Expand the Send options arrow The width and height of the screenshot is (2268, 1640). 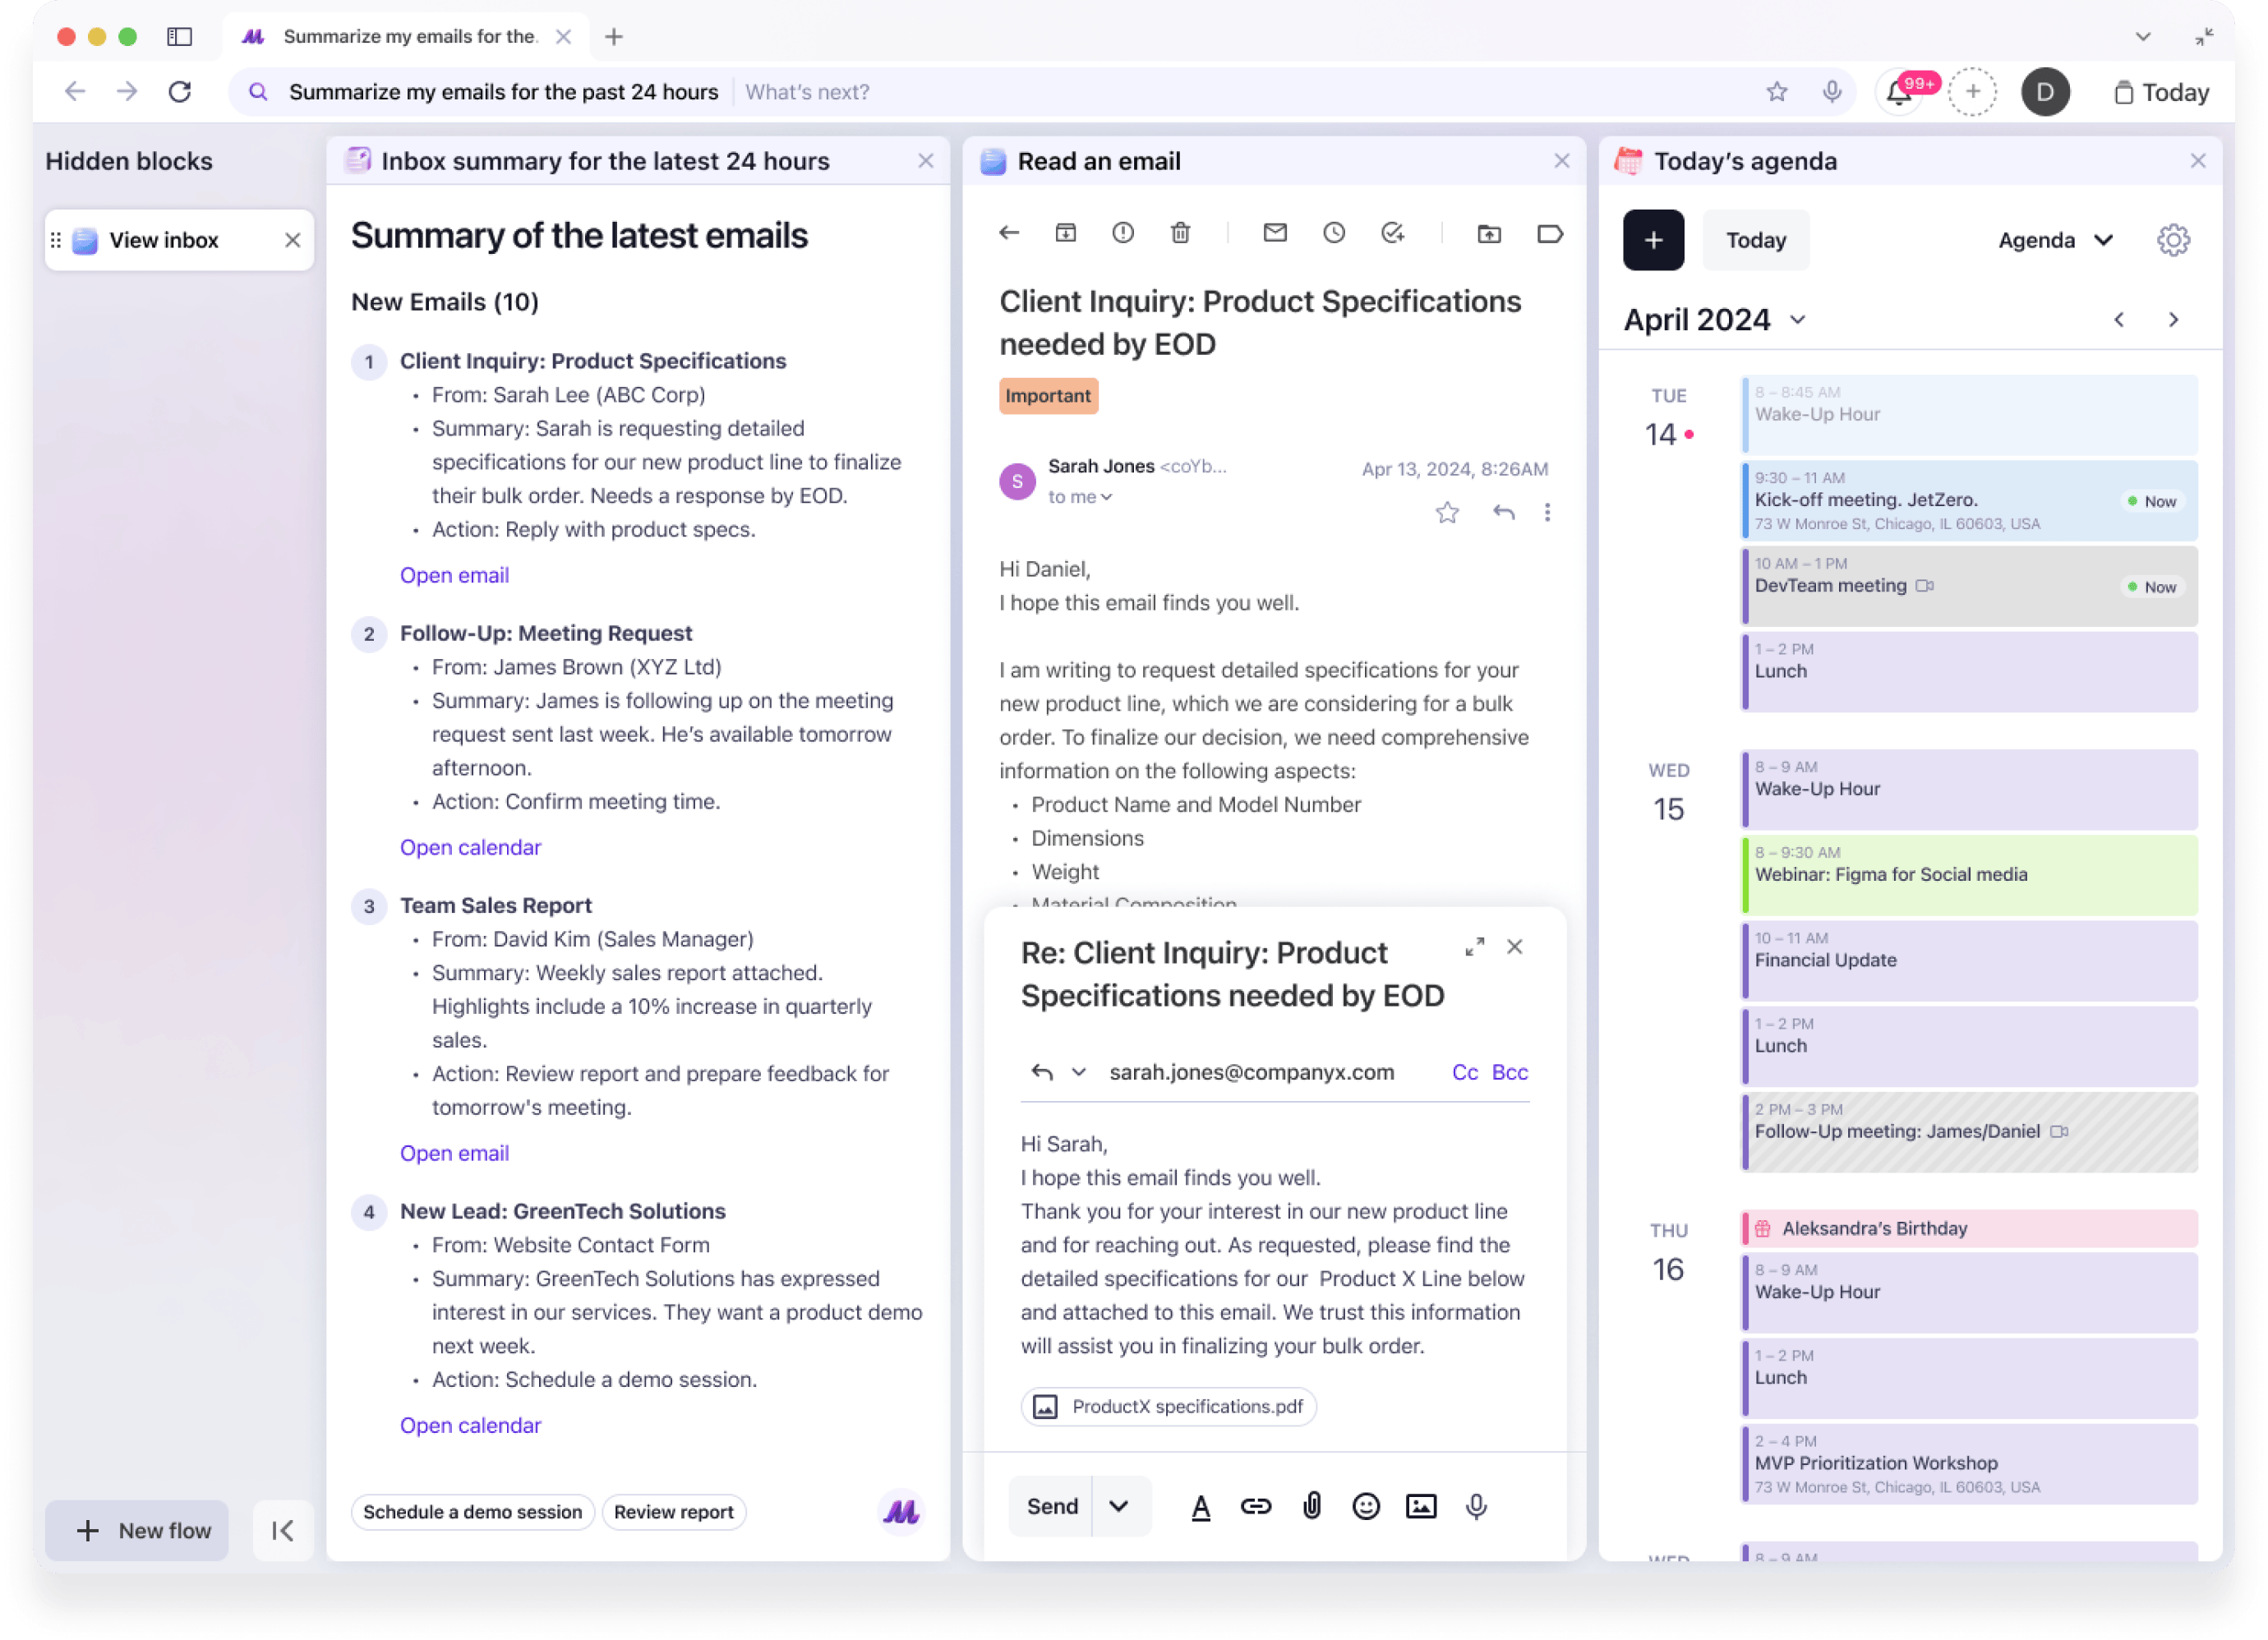pos(1118,1506)
